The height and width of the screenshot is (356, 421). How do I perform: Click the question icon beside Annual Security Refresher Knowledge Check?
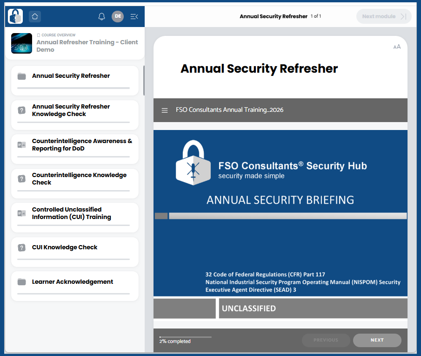click(21, 110)
